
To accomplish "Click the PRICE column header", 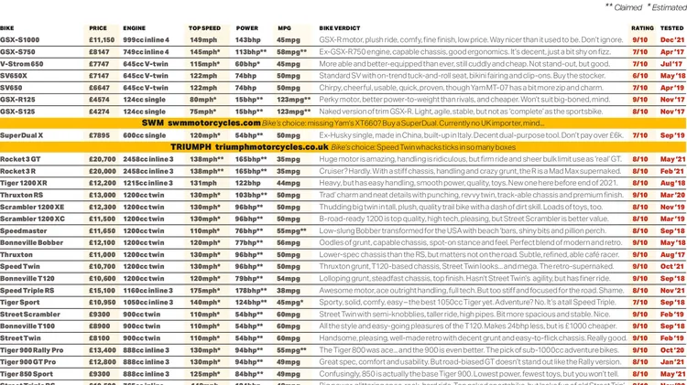I will coord(98,28).
